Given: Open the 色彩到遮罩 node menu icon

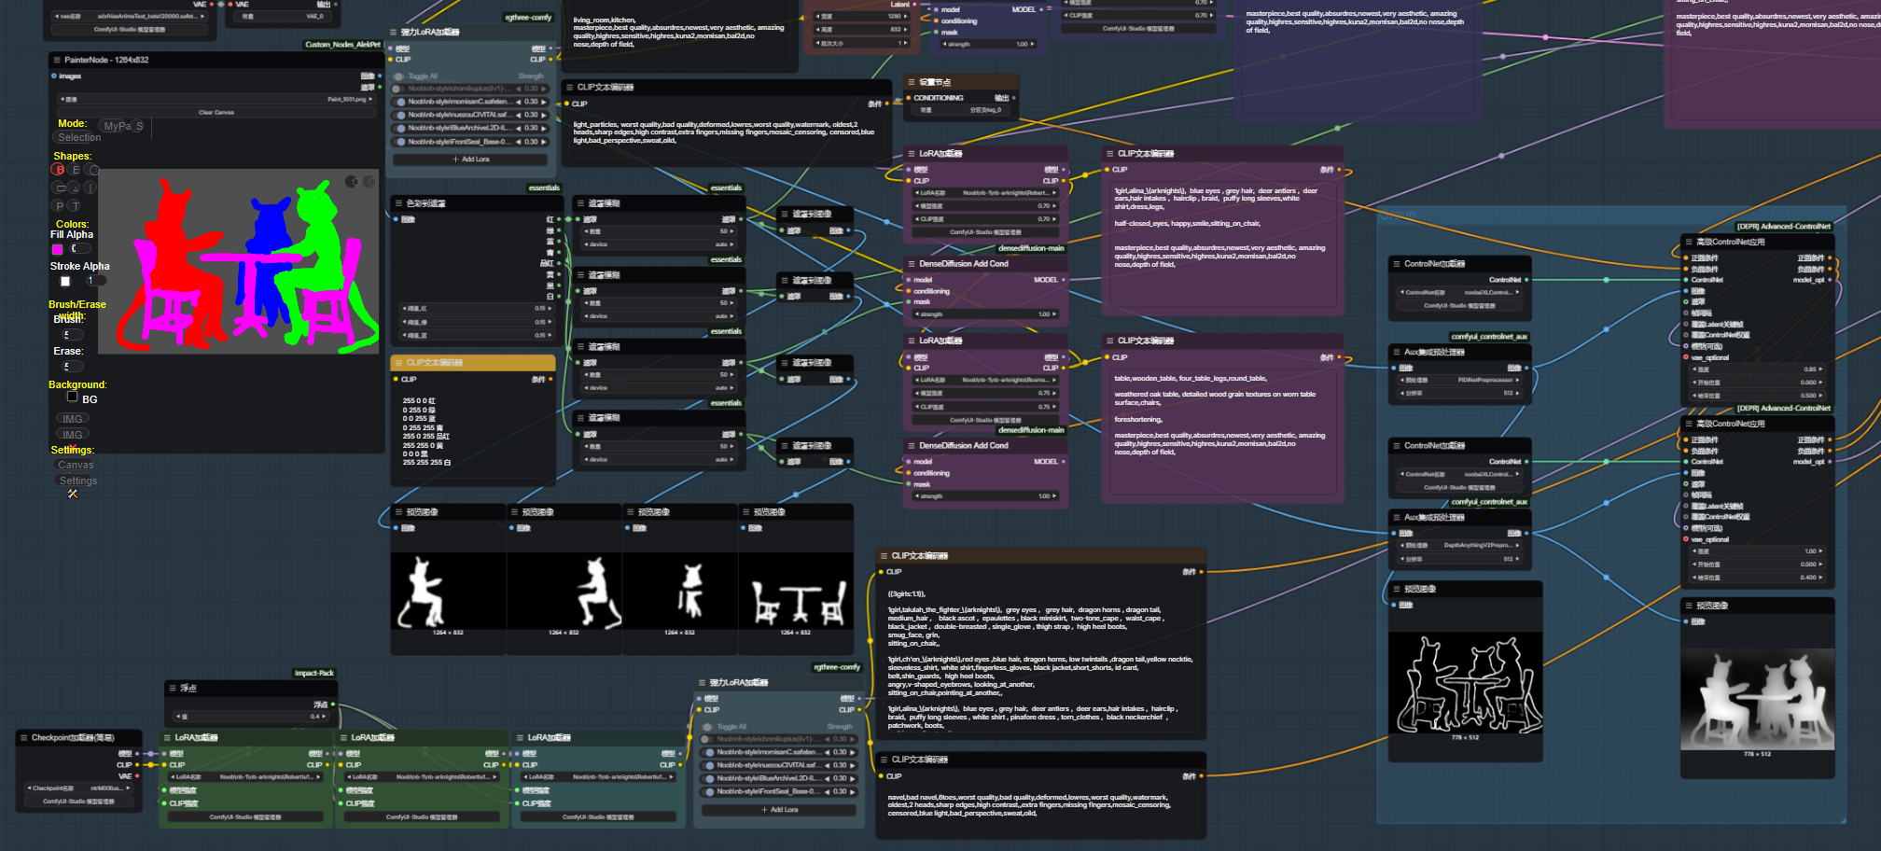Looking at the screenshot, I should tap(398, 202).
